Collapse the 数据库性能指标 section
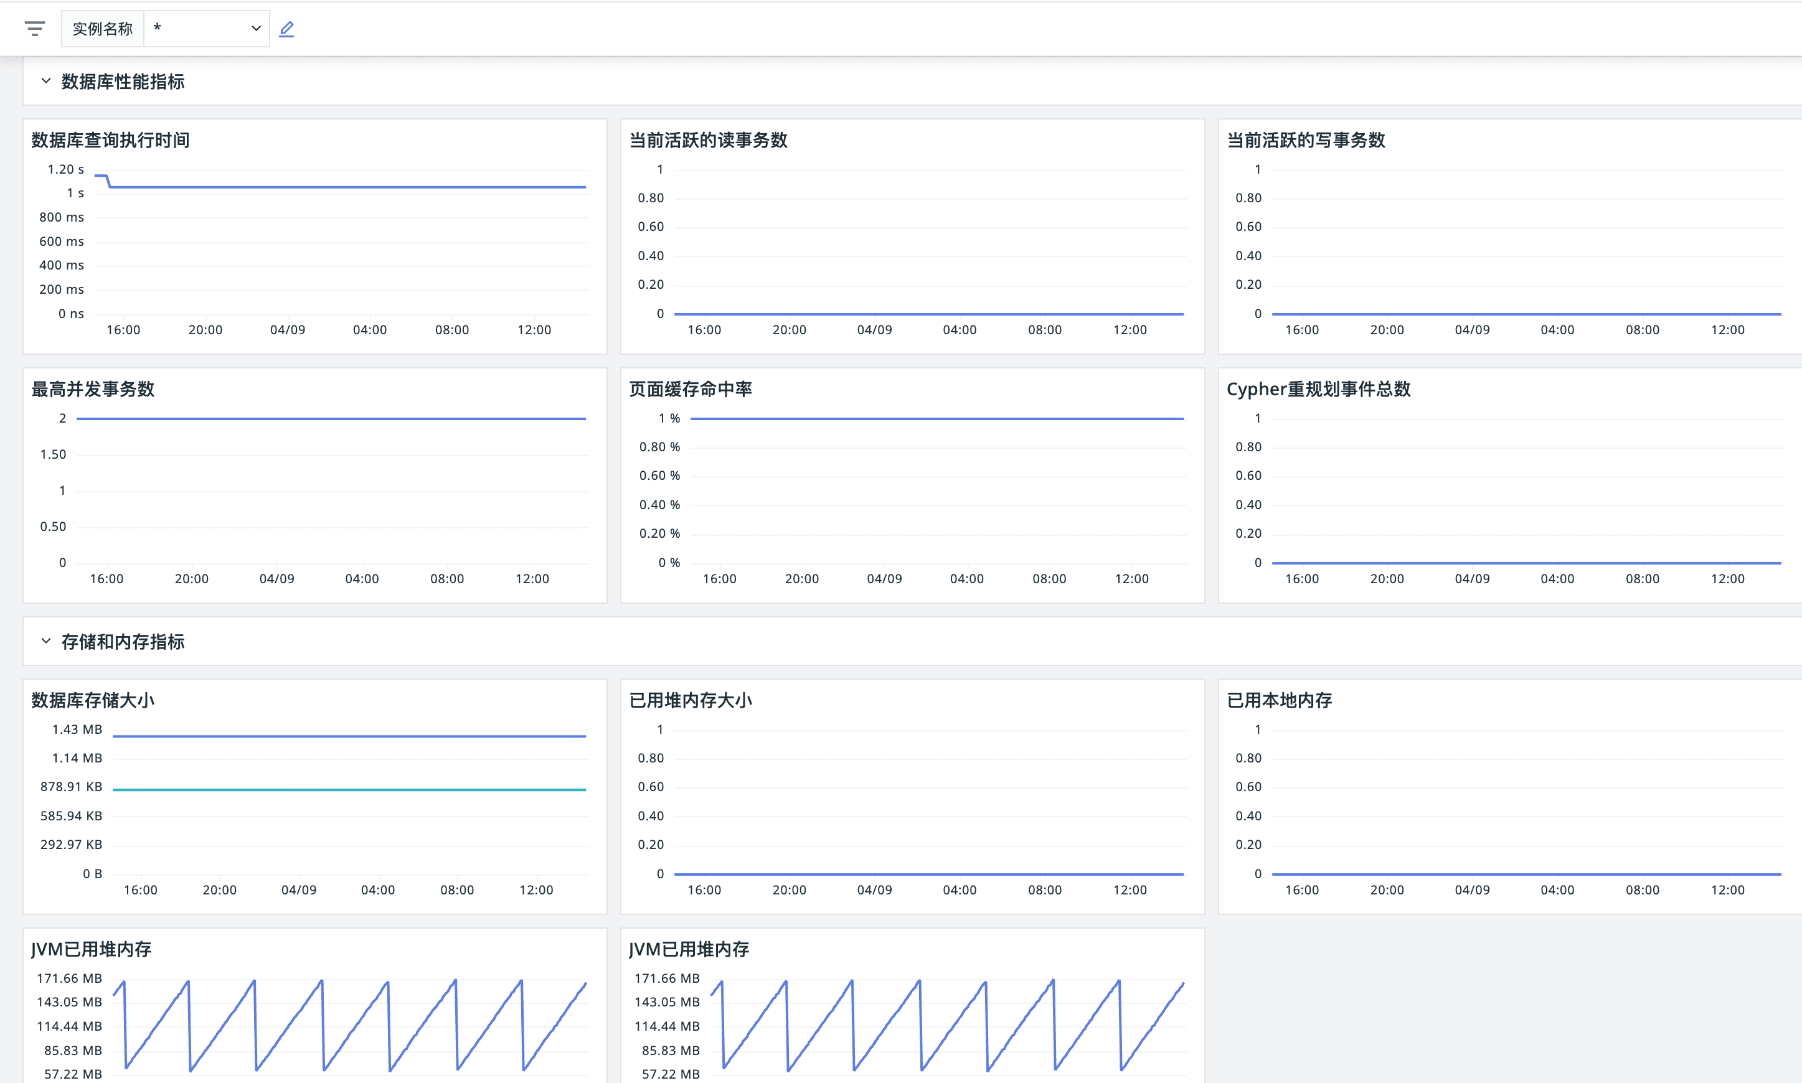The image size is (1802, 1083). coord(46,81)
